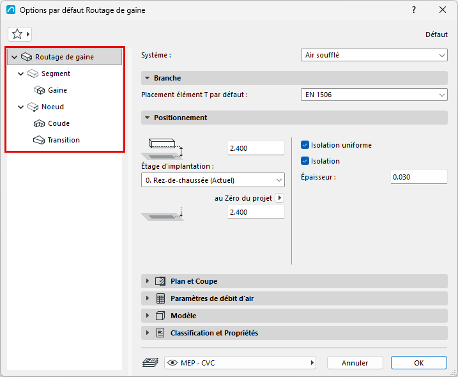This screenshot has width=458, height=377.
Task: Open the MEP - CVC layer dropdown
Action: [x=240, y=363]
